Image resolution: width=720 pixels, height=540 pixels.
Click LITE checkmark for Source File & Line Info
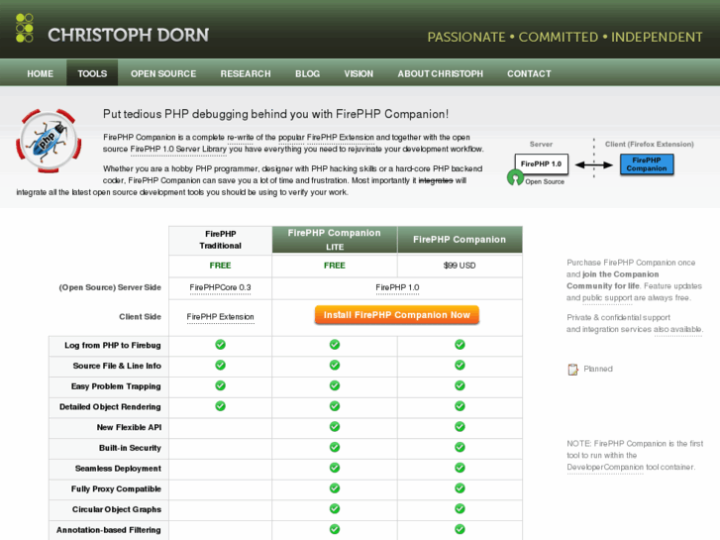tap(335, 366)
